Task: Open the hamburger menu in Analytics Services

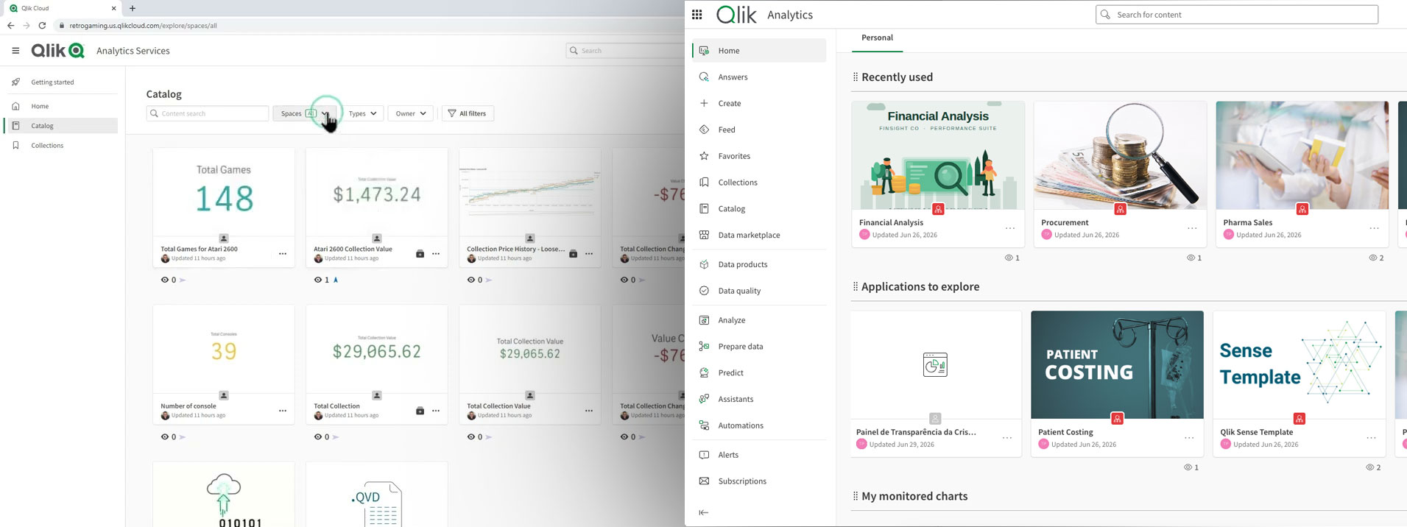Action: click(x=15, y=51)
